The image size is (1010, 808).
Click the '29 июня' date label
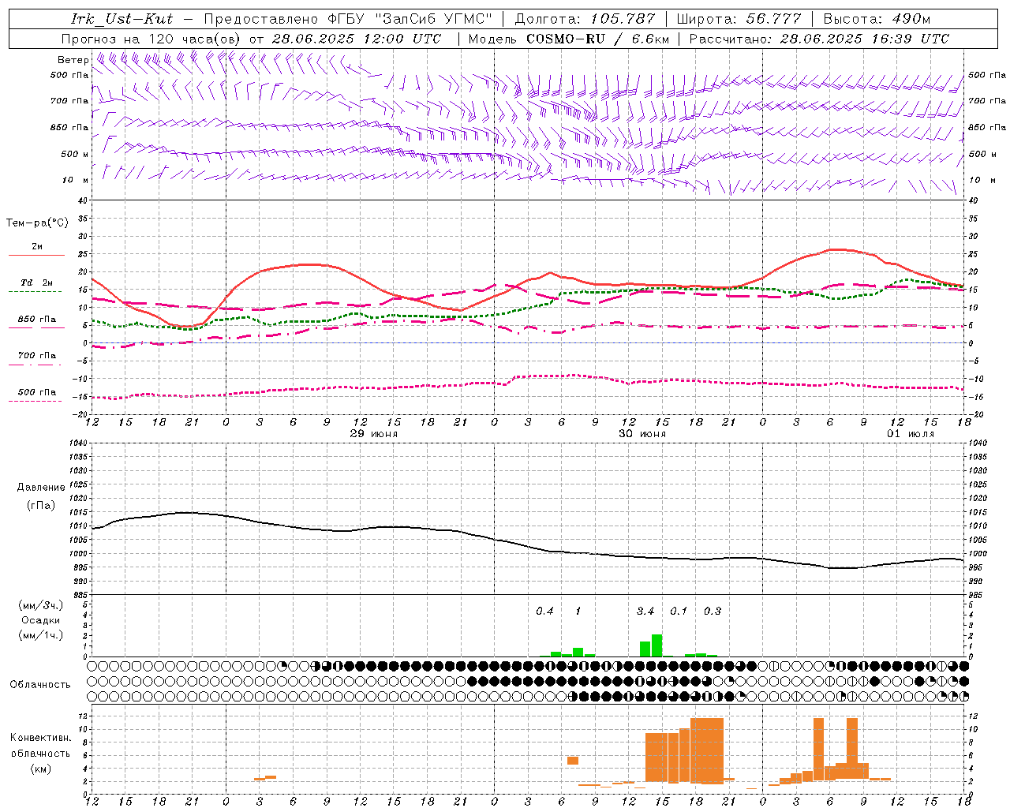click(x=374, y=434)
